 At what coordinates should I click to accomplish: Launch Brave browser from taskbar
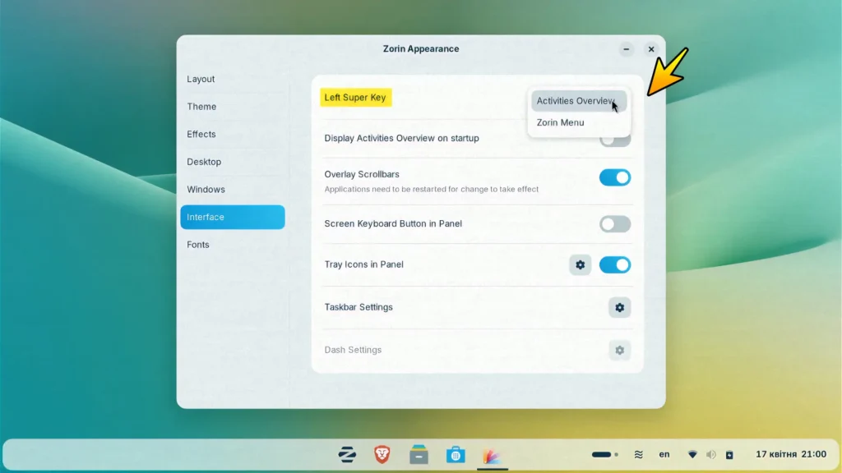[382, 455]
